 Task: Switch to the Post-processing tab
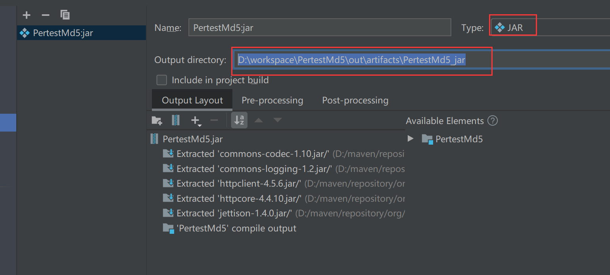pyautogui.click(x=355, y=101)
